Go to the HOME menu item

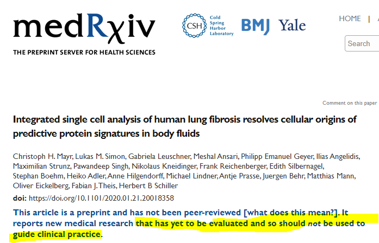click(x=350, y=18)
